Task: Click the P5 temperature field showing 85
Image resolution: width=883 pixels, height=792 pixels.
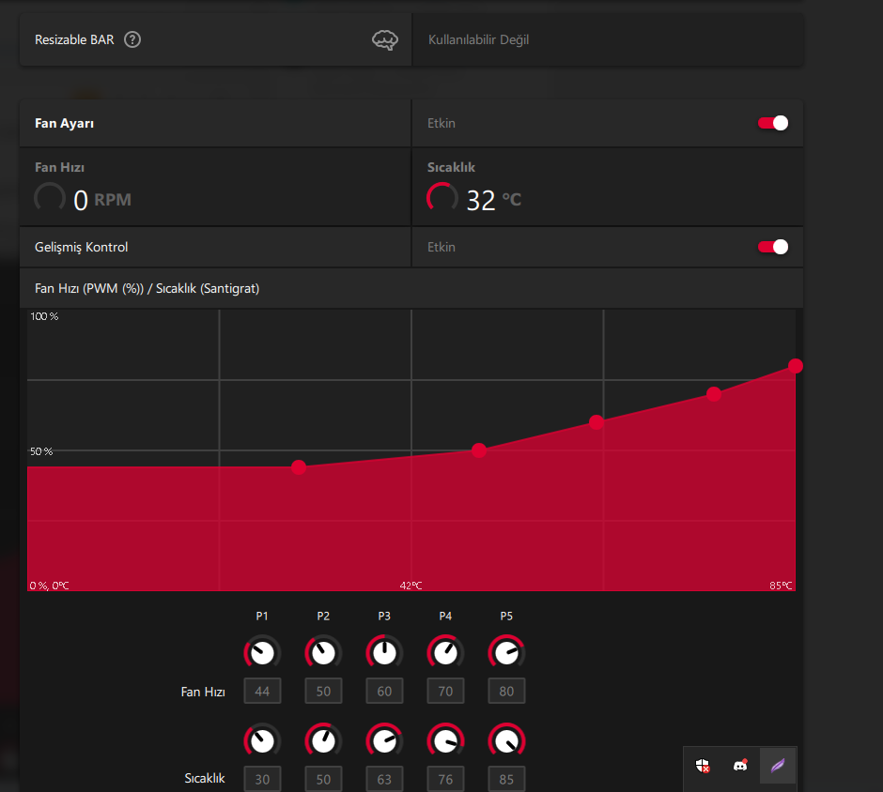Action: coord(507,779)
